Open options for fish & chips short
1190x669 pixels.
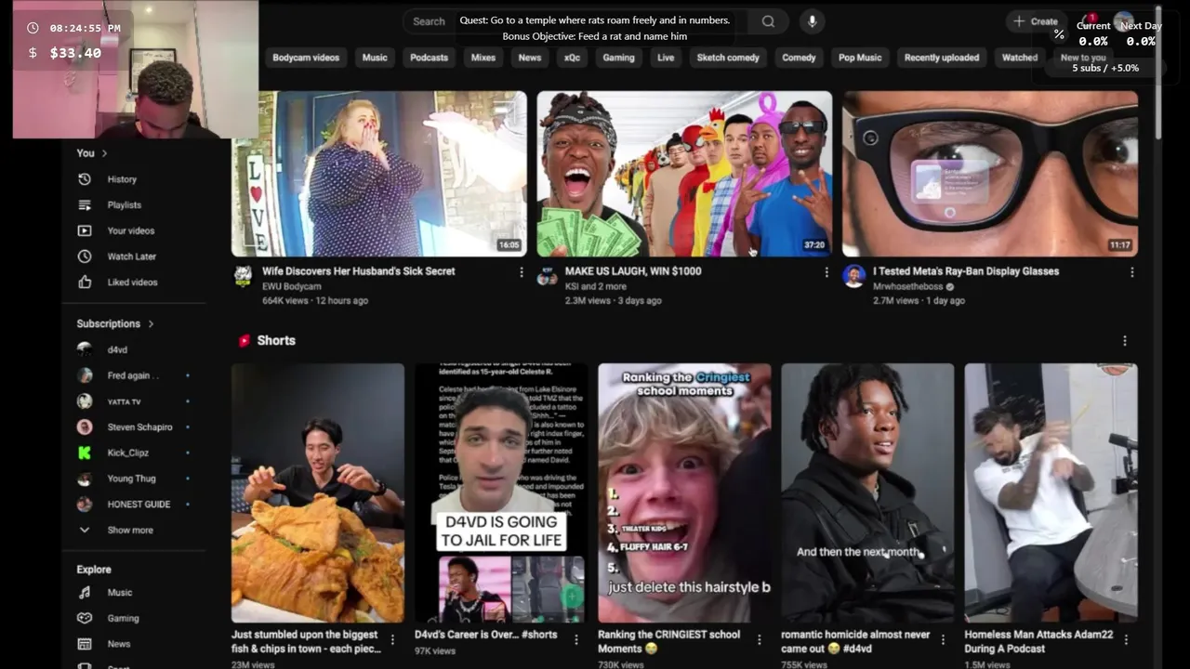392,639
